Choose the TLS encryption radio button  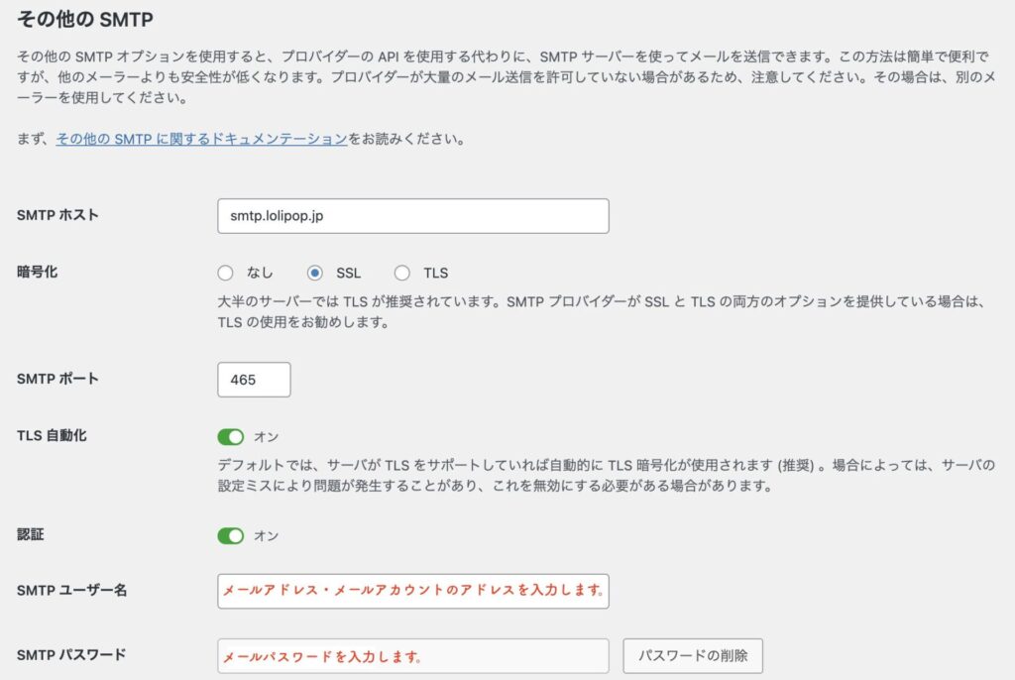402,273
